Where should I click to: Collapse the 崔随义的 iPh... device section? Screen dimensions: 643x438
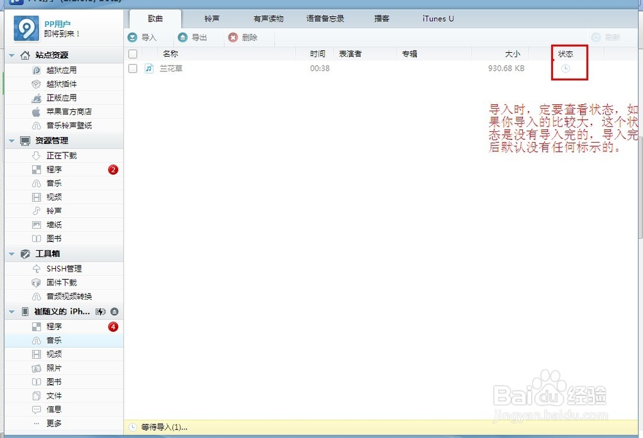click(10, 311)
